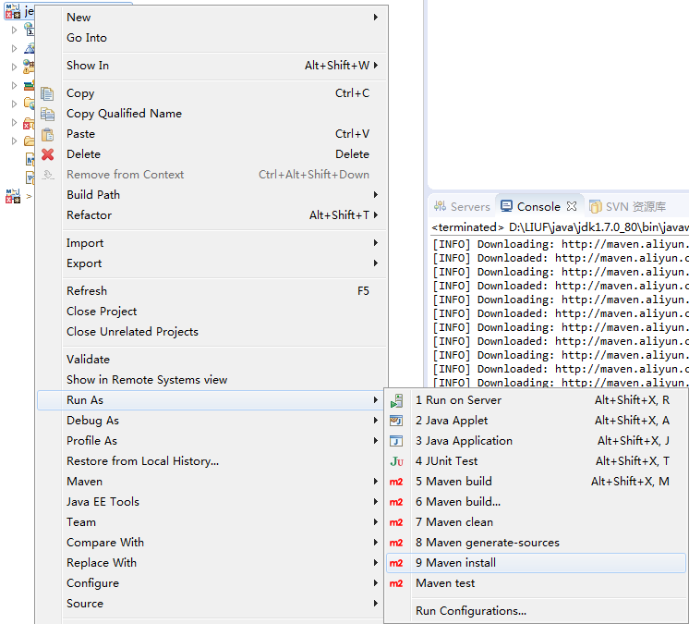
Task: Click the Console tab monitor icon
Action: point(506,206)
